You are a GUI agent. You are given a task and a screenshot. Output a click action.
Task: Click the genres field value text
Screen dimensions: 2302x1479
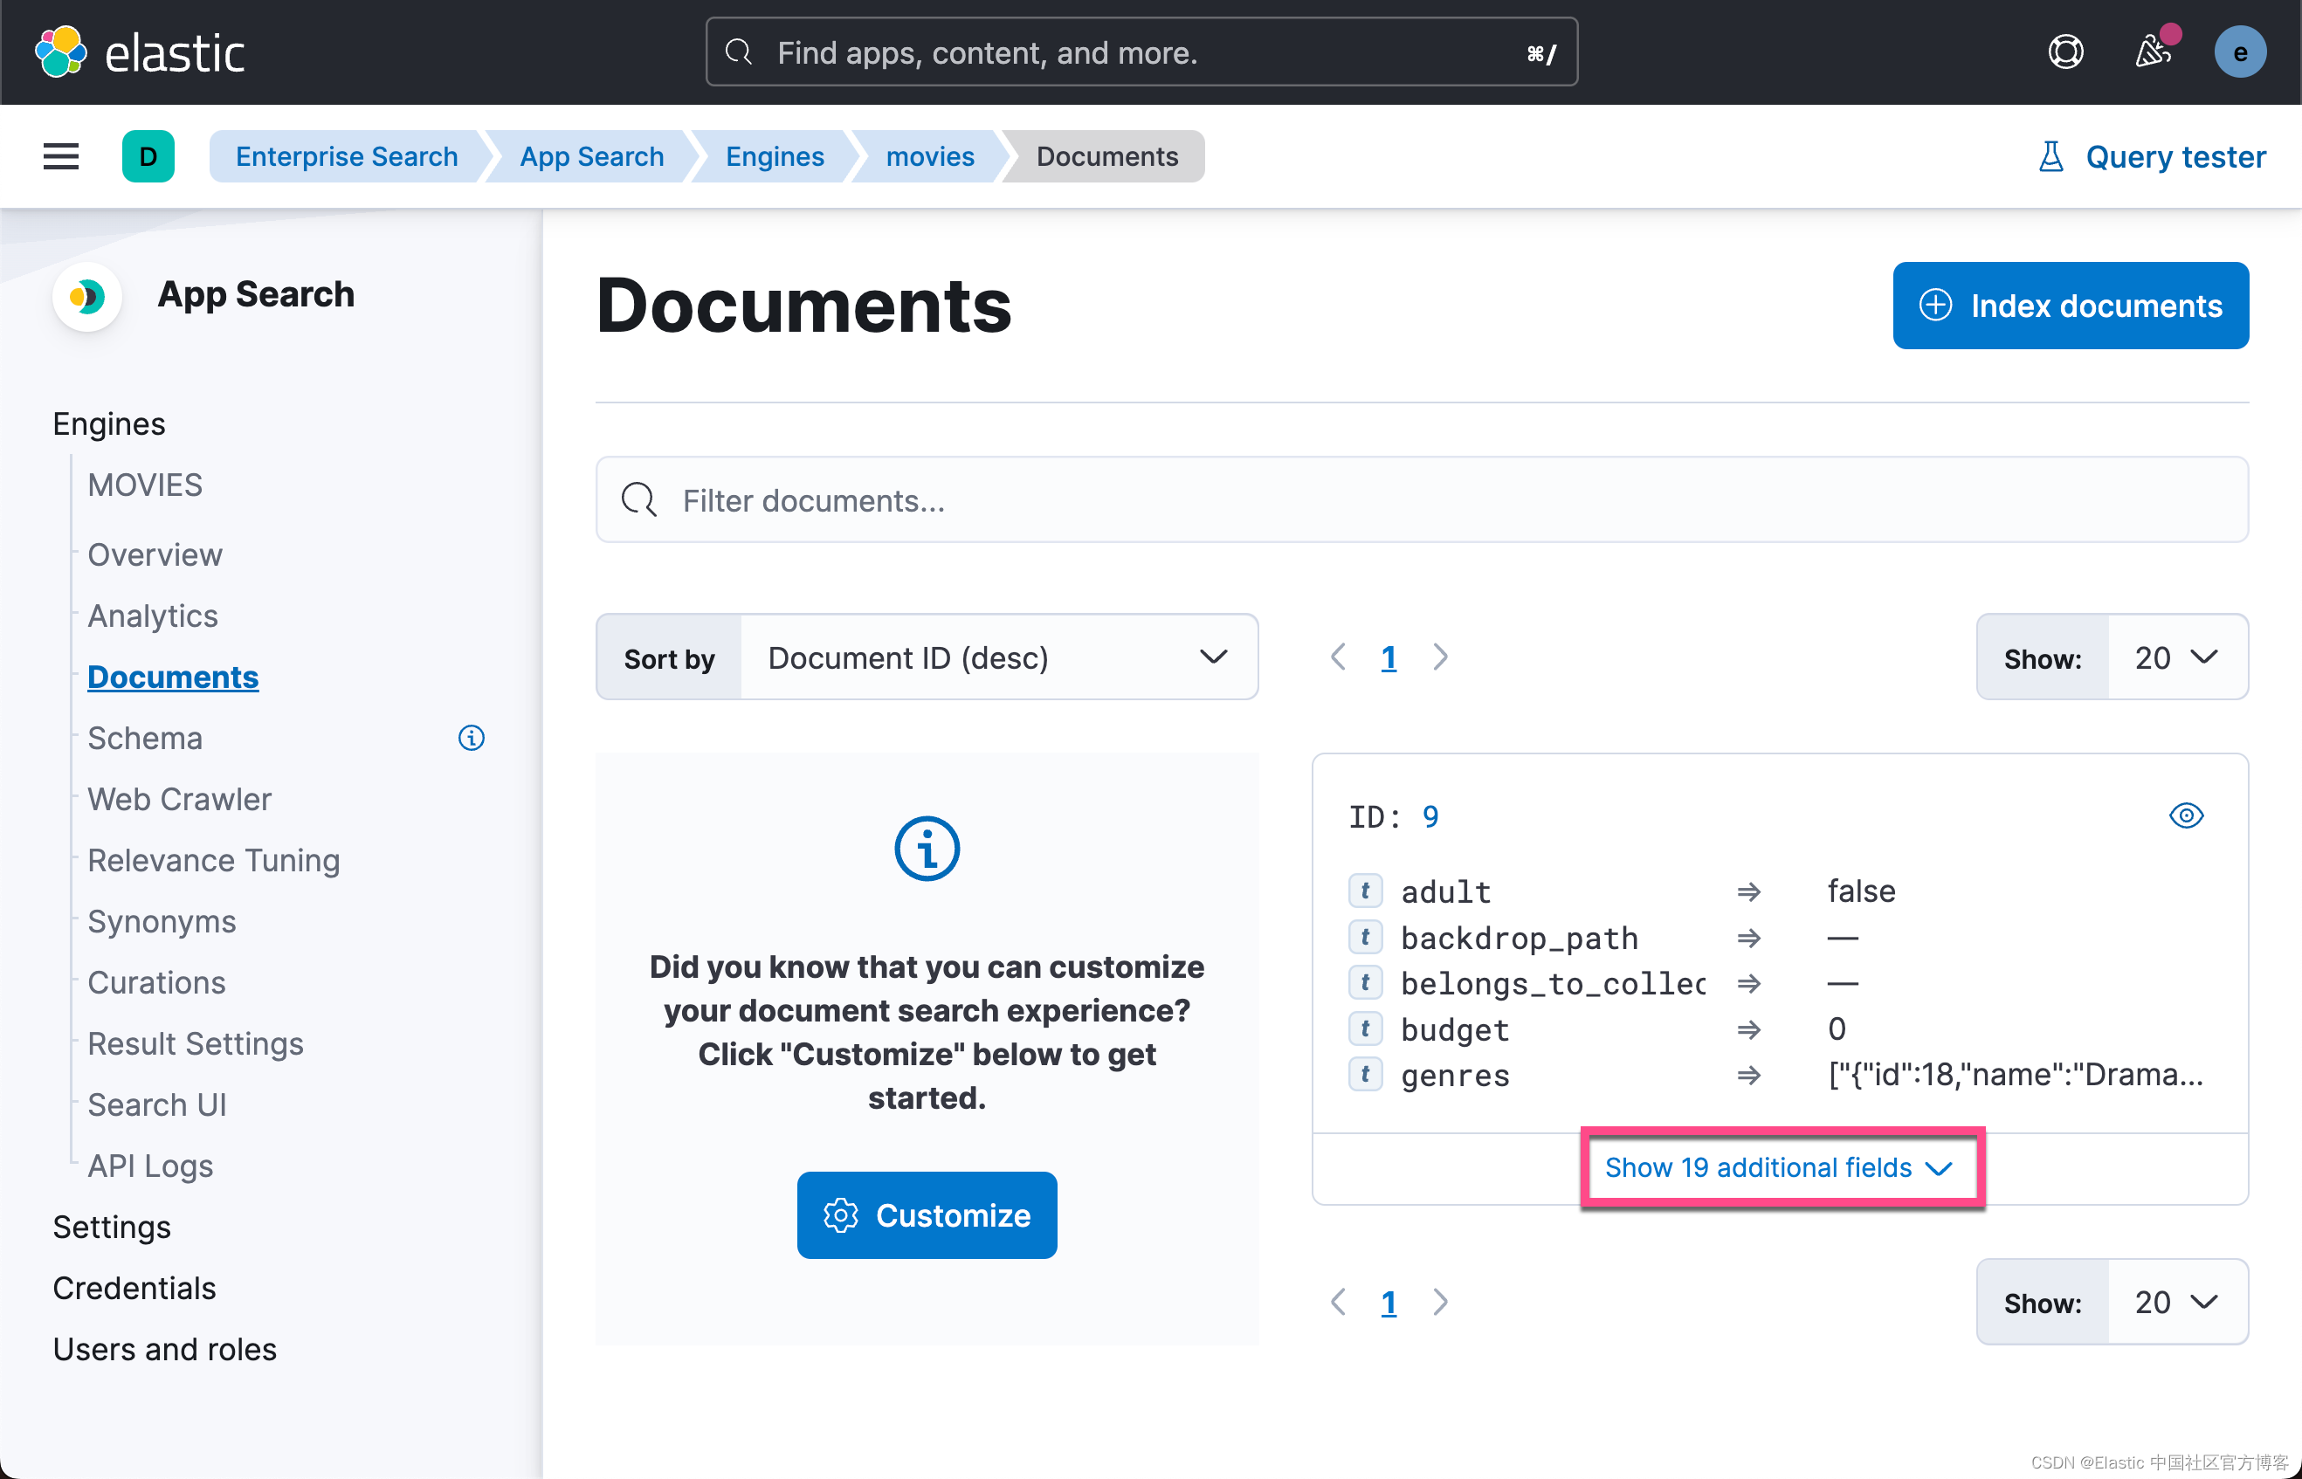pos(2015,1075)
